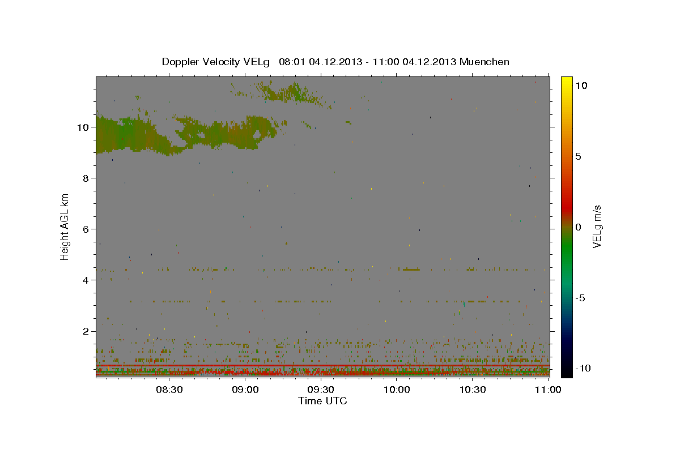
Task: Click the colorbar value -5 label
Action: (580, 298)
